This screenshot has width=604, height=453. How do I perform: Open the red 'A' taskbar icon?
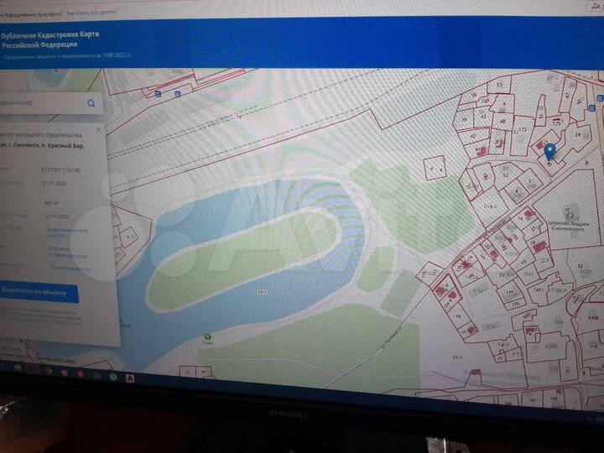[131, 378]
